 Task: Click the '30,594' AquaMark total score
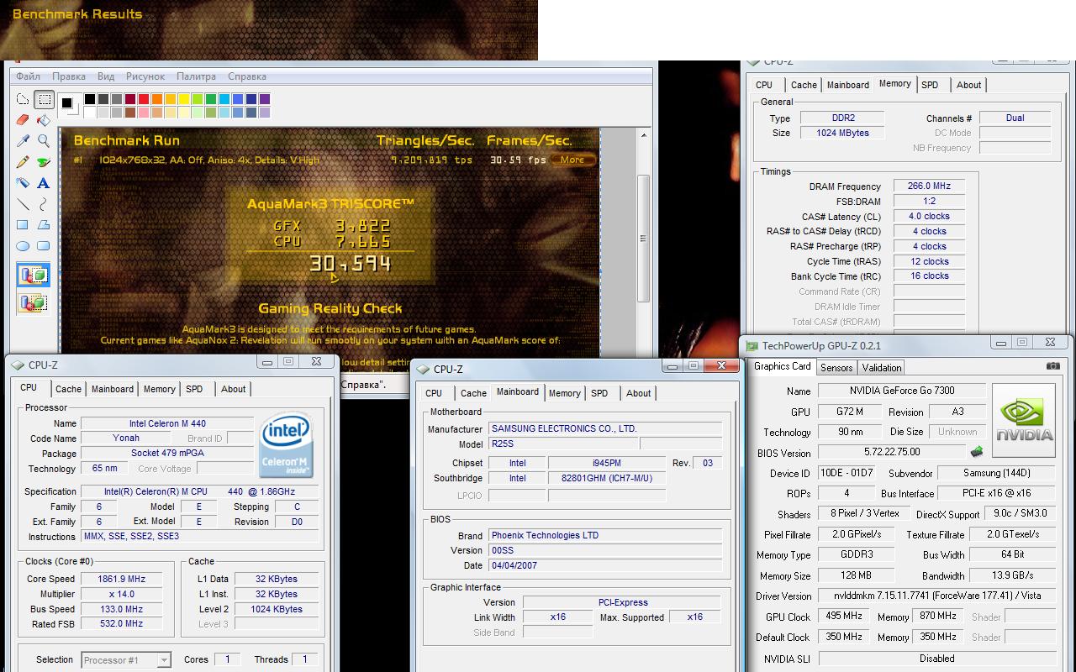(x=350, y=264)
